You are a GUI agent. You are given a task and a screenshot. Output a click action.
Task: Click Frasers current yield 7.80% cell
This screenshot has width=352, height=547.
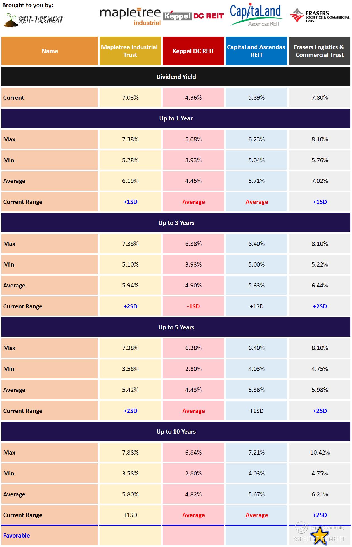coord(320,97)
